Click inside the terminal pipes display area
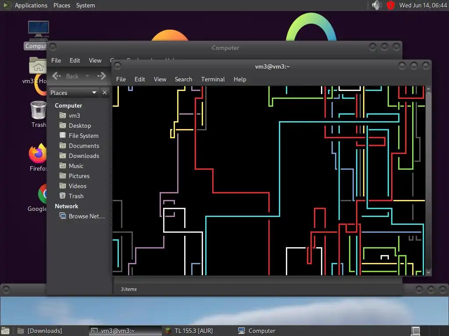The width and height of the screenshot is (449, 336). tap(269, 181)
